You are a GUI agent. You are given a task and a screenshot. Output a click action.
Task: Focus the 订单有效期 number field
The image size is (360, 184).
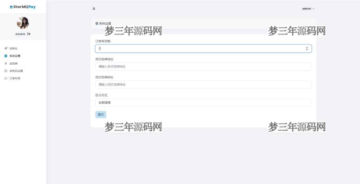click(204, 49)
